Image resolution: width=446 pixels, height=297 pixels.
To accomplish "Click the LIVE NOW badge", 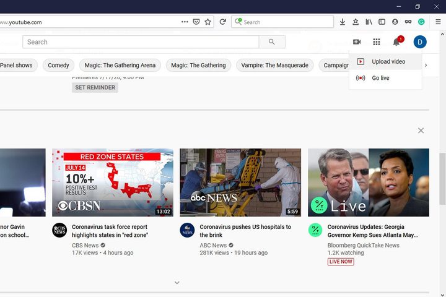I will (341, 262).
